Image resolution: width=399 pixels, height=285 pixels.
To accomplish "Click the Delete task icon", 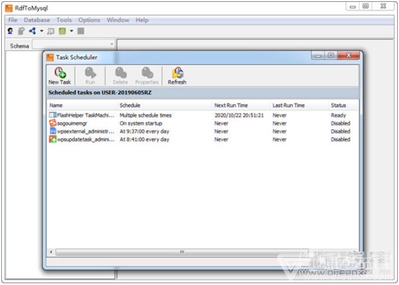I will [x=120, y=73].
